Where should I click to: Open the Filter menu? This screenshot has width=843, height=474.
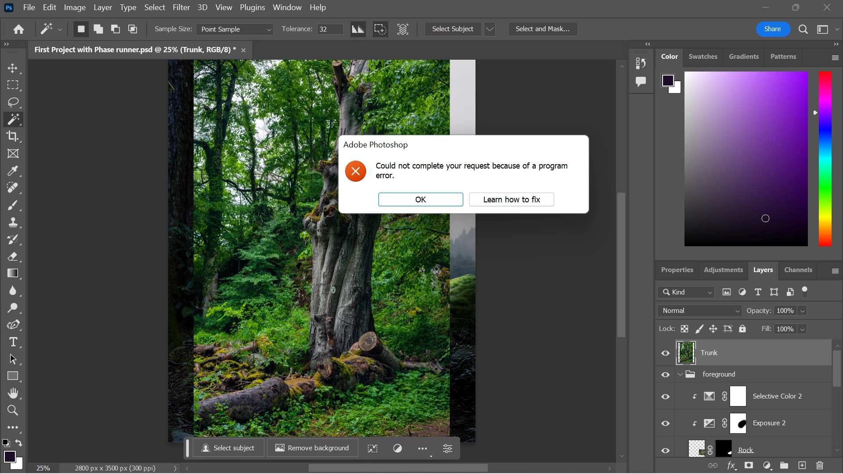click(x=181, y=7)
